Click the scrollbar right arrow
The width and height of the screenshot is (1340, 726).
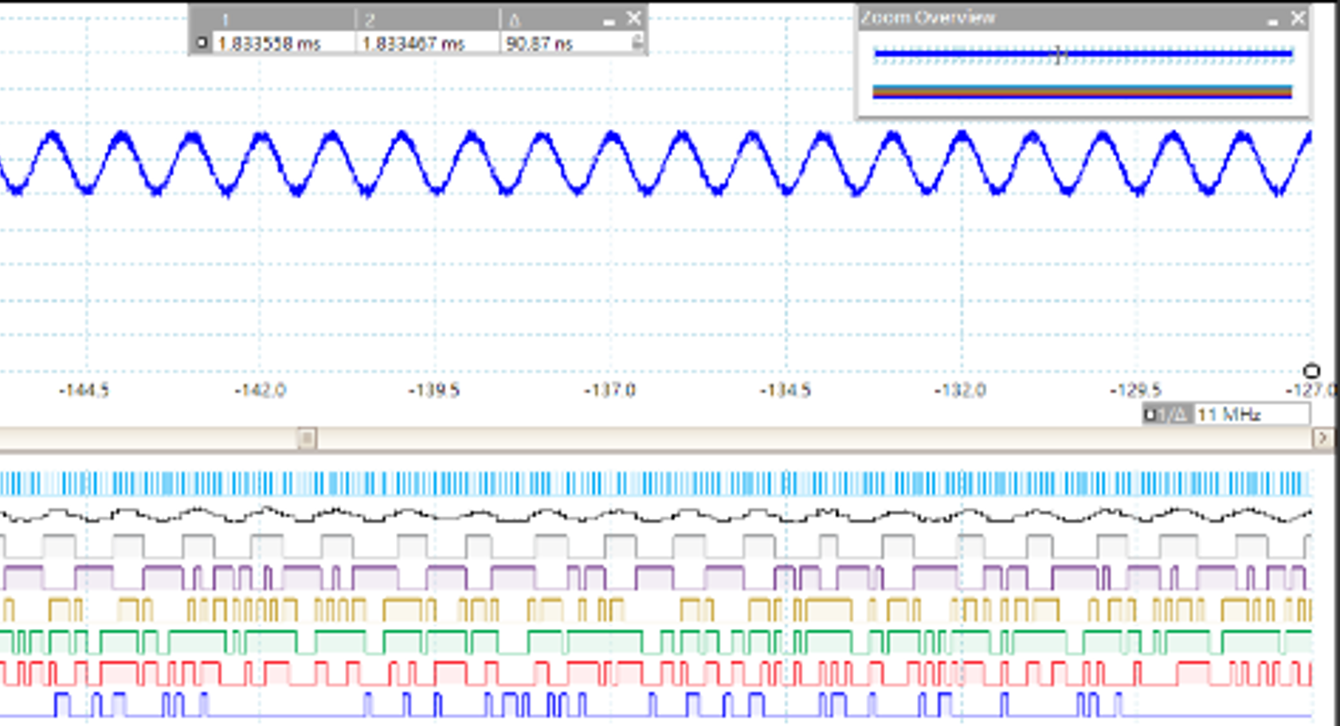1322,438
